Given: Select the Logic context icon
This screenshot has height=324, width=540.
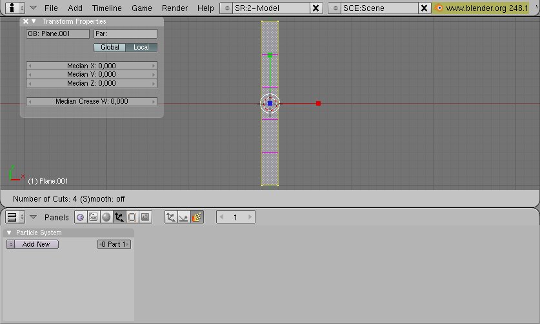Looking at the screenshot, I should click(x=81, y=217).
